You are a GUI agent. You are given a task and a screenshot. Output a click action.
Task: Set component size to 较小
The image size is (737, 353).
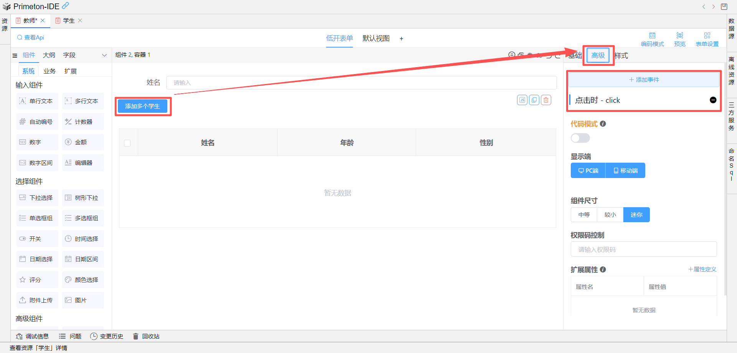pos(610,215)
